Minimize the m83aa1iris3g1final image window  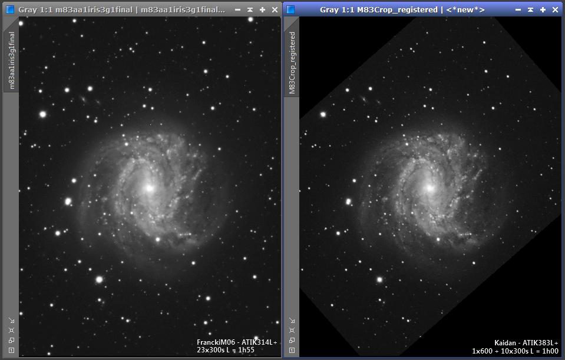[238, 10]
